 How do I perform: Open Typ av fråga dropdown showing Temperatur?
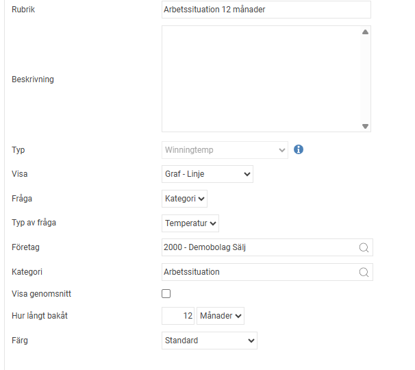pyautogui.click(x=190, y=223)
